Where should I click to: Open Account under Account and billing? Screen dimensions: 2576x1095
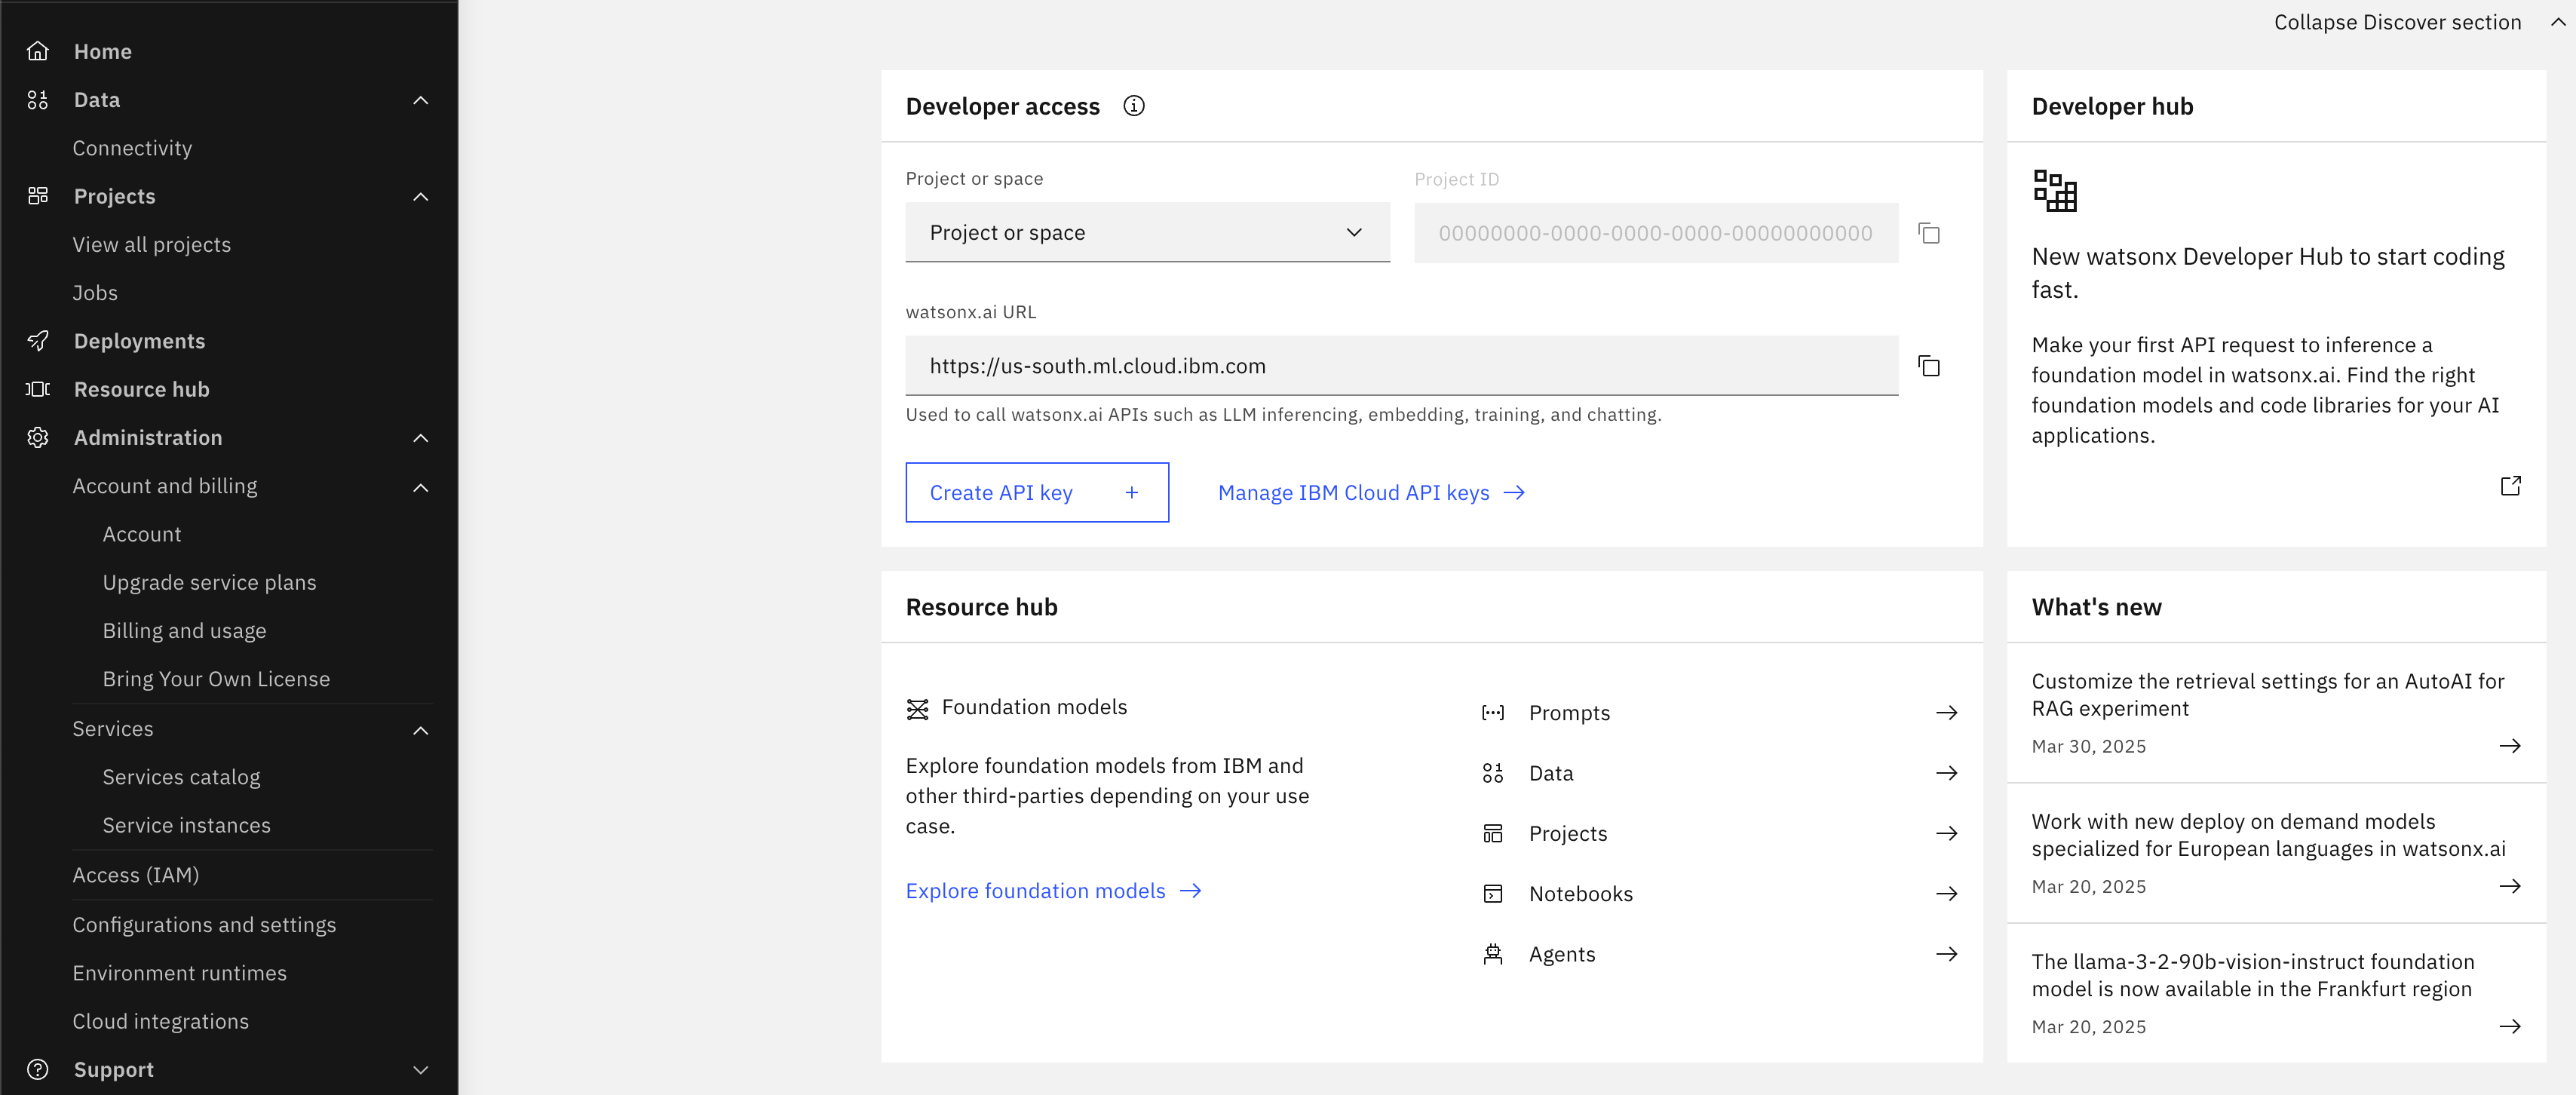point(142,534)
